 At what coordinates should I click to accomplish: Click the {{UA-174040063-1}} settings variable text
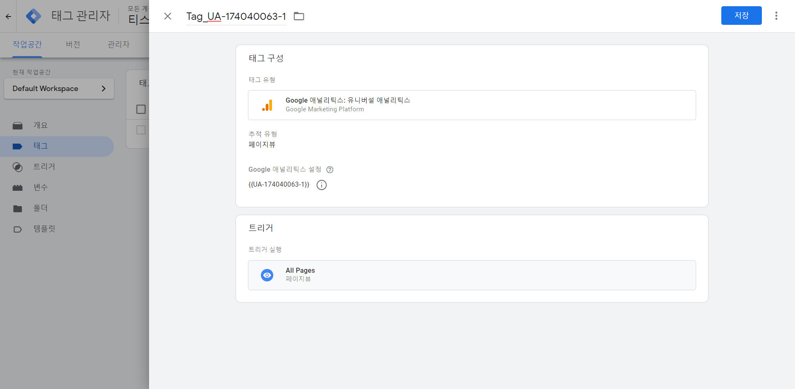pos(279,185)
